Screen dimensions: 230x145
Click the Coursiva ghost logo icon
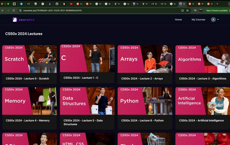(x=15, y=20)
